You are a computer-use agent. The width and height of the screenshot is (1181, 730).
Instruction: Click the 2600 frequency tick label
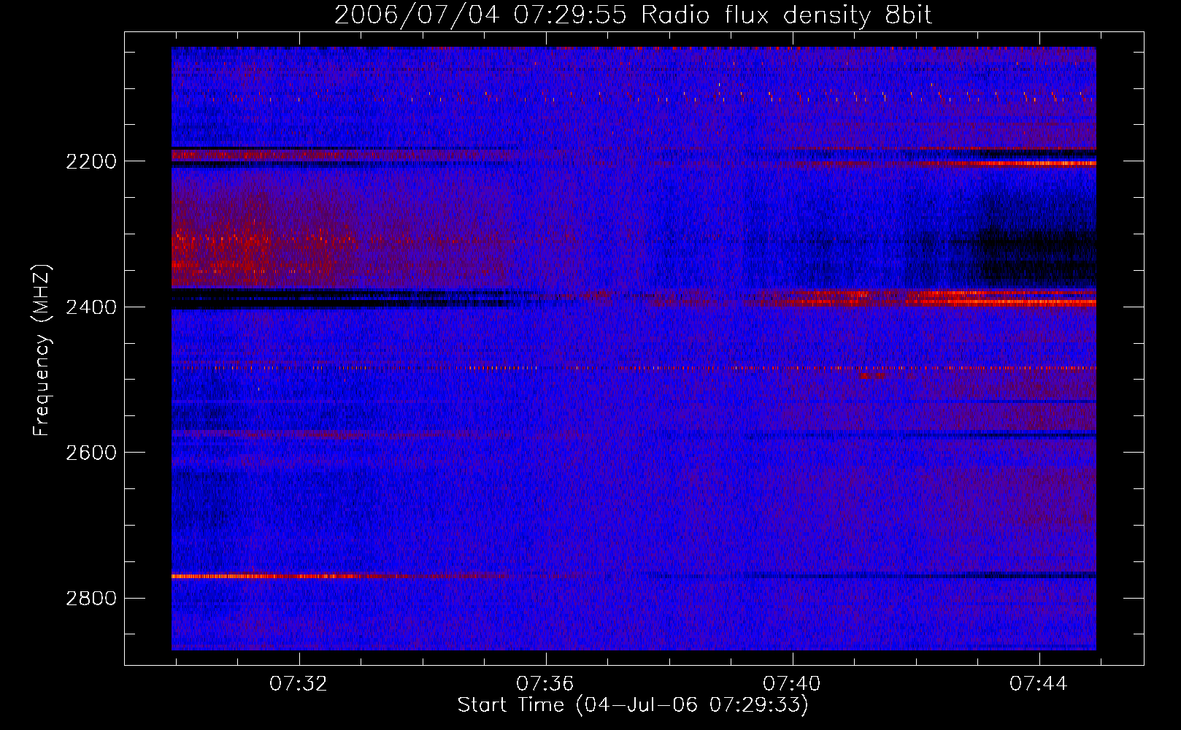pos(91,453)
